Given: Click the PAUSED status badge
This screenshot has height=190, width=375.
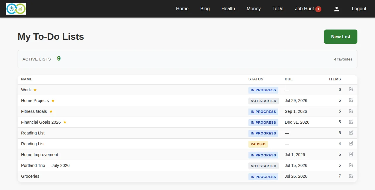Looking at the screenshot, I should click(258, 144).
